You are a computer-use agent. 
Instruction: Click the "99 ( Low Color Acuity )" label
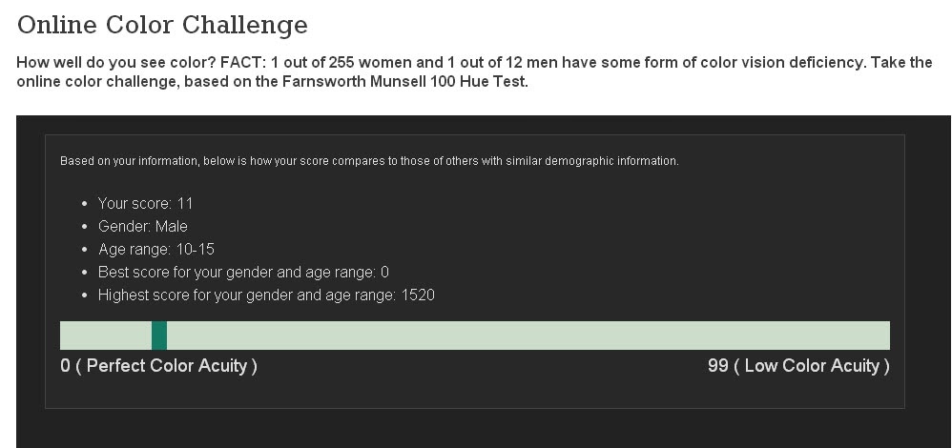798,366
